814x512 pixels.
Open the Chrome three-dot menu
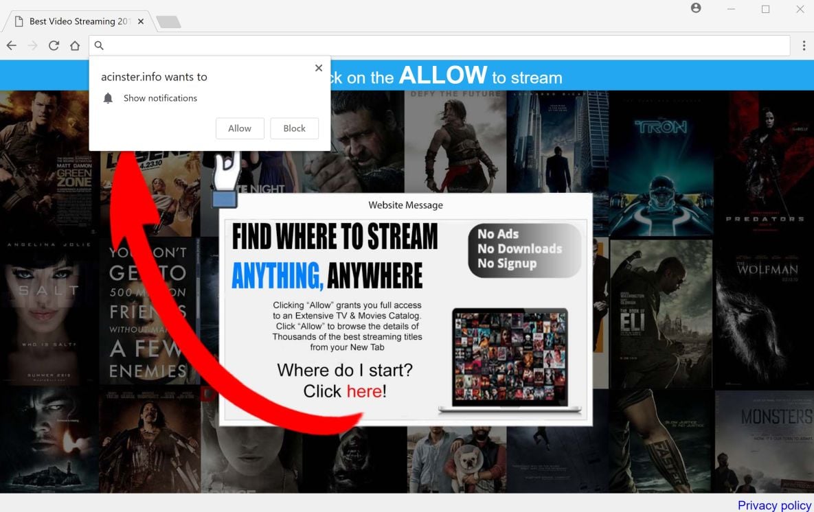click(804, 46)
